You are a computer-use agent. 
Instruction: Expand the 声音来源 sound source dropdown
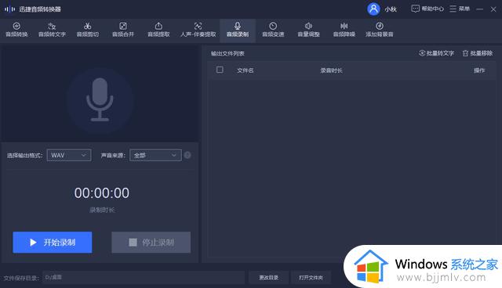[155, 155]
